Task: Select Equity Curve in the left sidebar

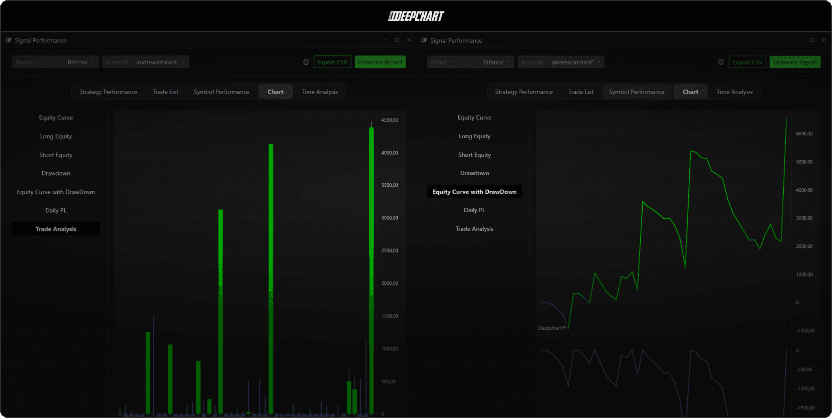Action: (x=56, y=118)
